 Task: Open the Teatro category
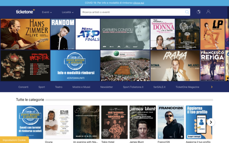[x=59, y=87]
